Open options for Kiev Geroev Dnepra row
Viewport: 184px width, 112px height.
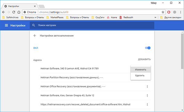coord(147,95)
